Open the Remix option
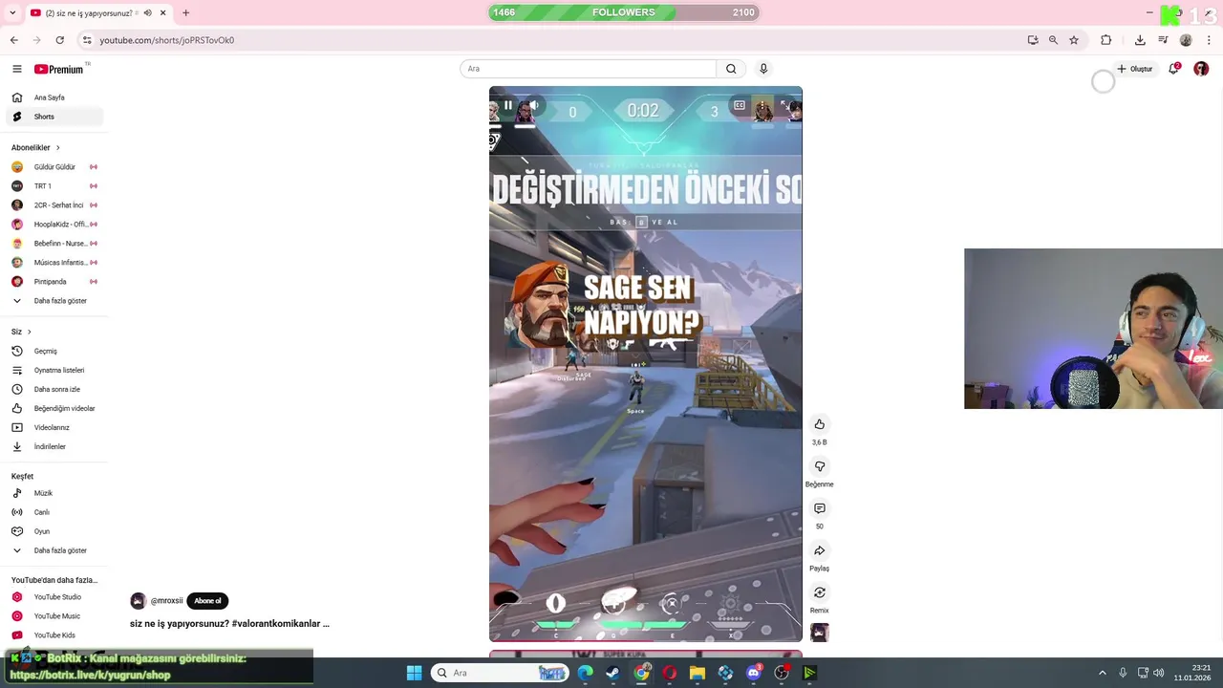1223x688 pixels. (x=819, y=592)
